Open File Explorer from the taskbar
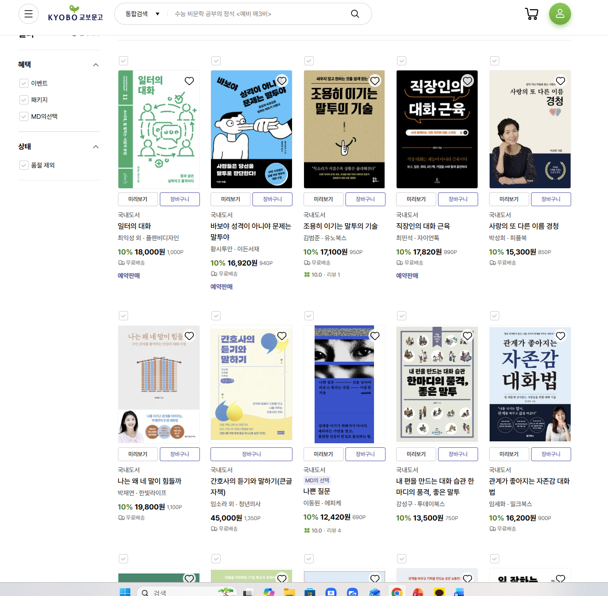Image resolution: width=608 pixels, height=596 pixels. (x=289, y=592)
